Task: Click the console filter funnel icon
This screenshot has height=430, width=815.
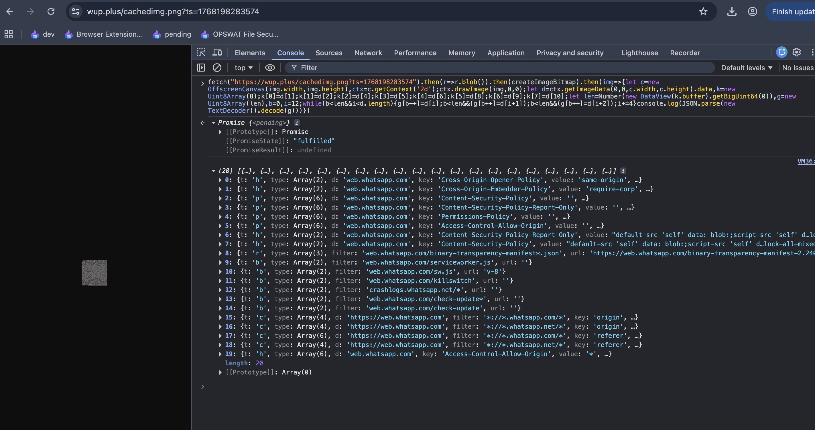Action: 294,67
